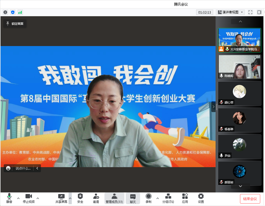This screenshot has height=206, width=265.
Task: Open 演讲者视图 view layout dropdown
Action: [230, 12]
